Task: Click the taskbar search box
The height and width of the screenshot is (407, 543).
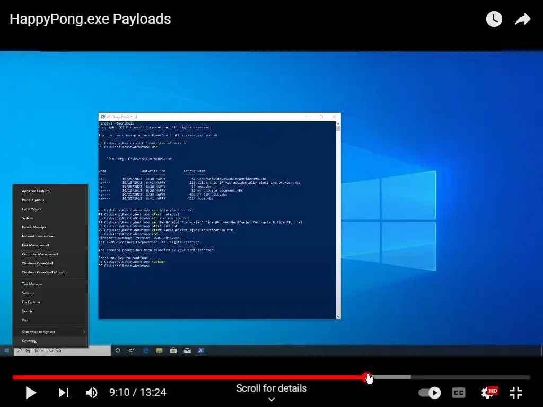Action: [x=63, y=351]
